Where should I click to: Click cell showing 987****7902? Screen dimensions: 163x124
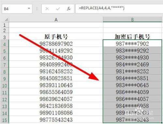coord(132,44)
